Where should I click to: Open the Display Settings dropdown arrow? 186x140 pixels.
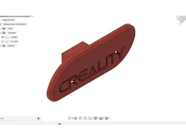[x=98, y=118]
